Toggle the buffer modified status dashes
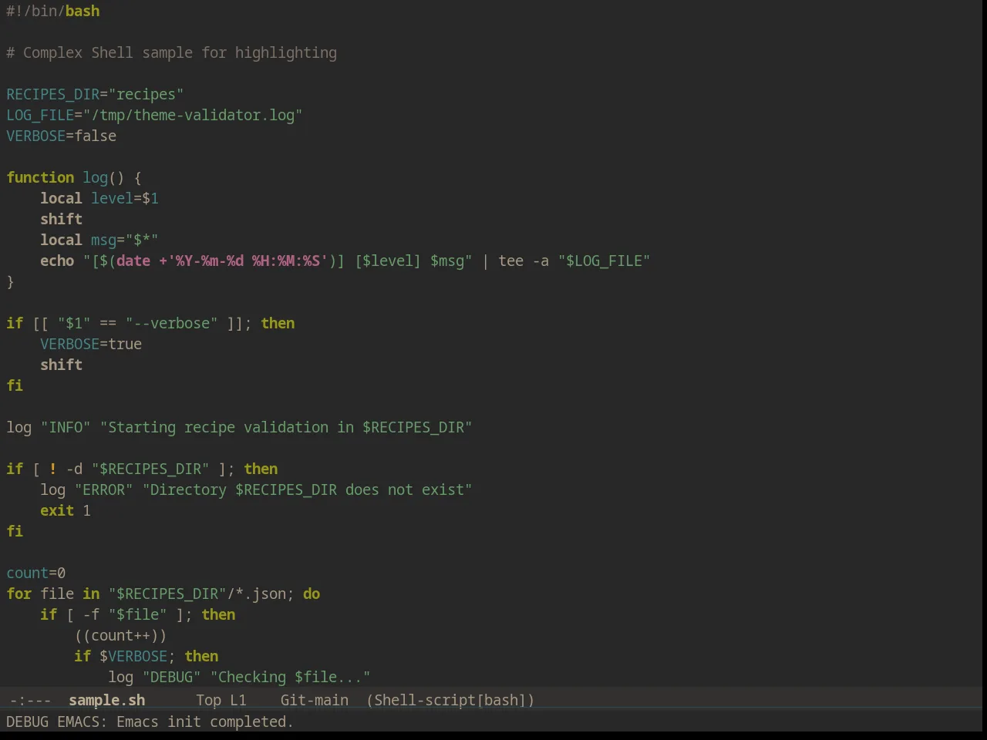987x740 pixels. point(30,700)
